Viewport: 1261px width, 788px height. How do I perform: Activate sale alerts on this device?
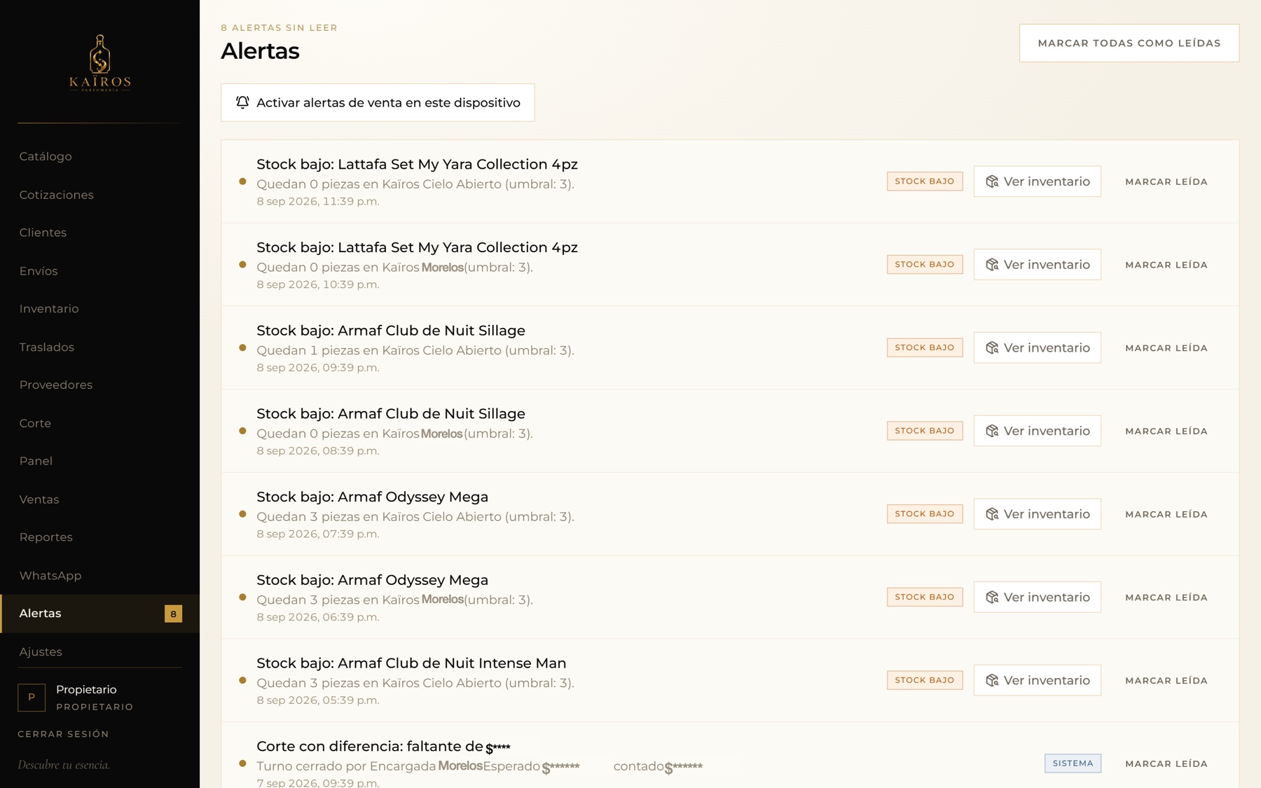(378, 102)
